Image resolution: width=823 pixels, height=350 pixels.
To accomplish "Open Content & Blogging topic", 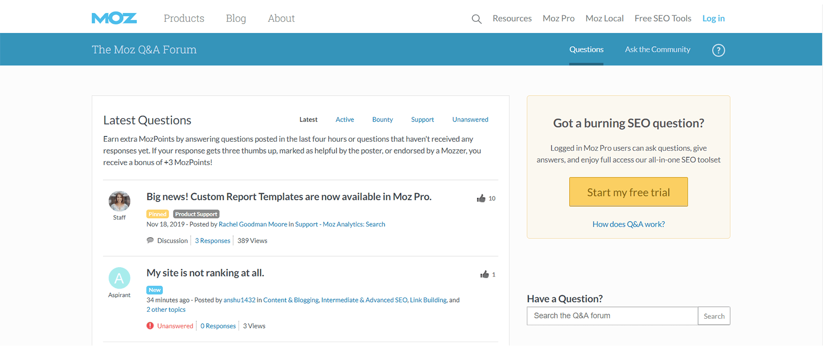I will click(x=291, y=300).
